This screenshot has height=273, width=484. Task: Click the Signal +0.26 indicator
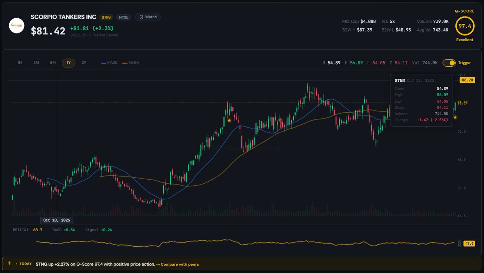pos(98,230)
